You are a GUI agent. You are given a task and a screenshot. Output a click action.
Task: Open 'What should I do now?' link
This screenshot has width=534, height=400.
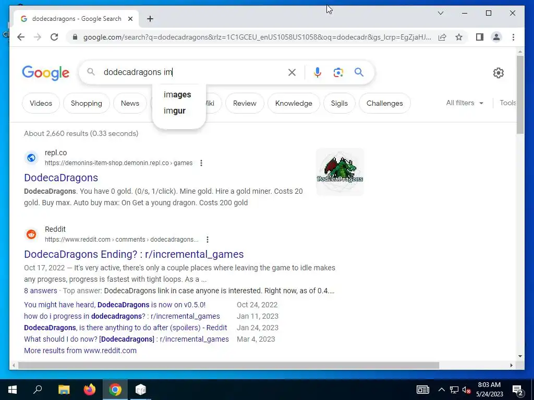pyautogui.click(x=126, y=339)
